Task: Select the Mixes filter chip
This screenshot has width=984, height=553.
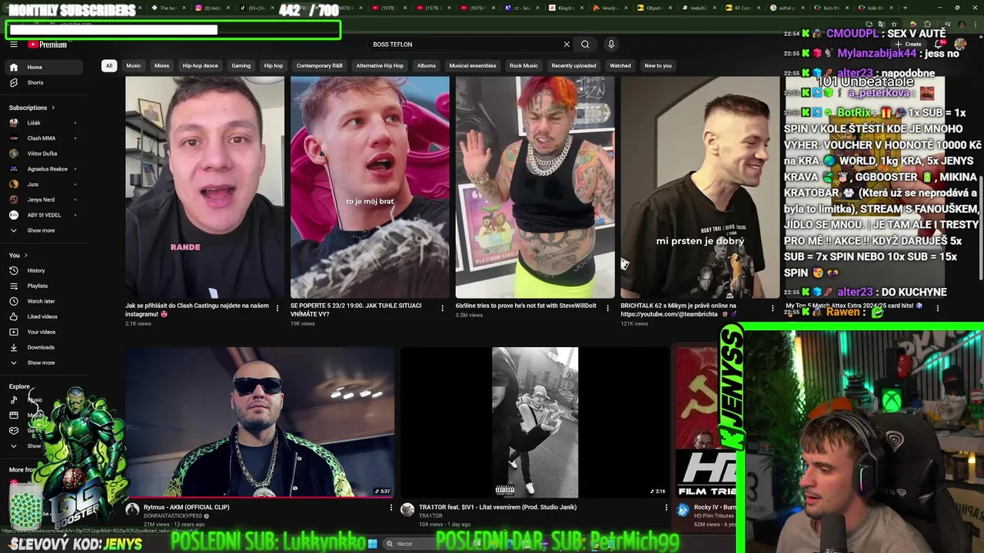Action: pyautogui.click(x=161, y=66)
